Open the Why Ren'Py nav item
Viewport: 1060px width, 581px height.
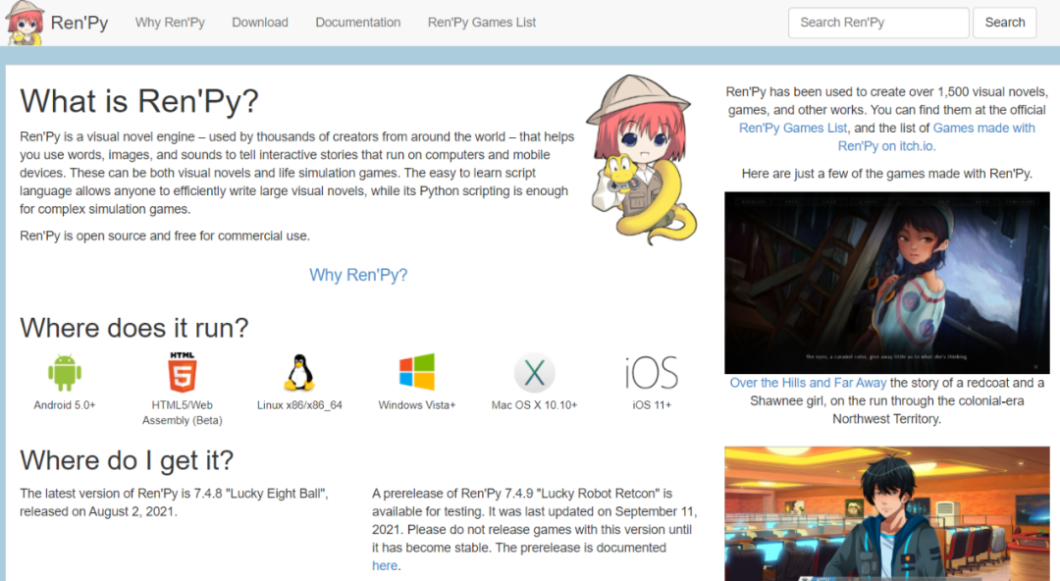coord(170,23)
